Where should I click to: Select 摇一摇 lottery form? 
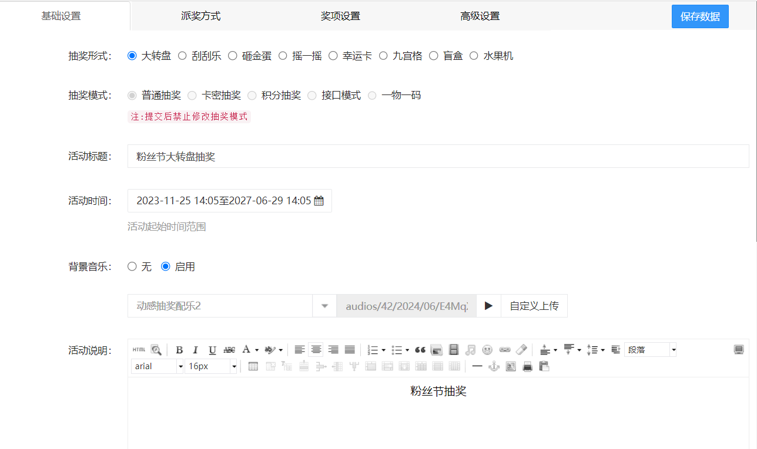(283, 56)
